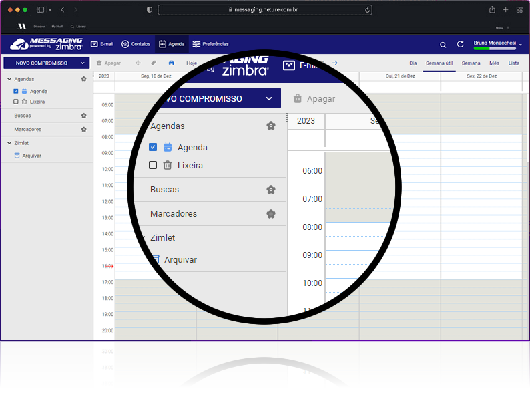The height and width of the screenshot is (397, 530).
Task: Add a new Safari tab
Action: (x=506, y=10)
